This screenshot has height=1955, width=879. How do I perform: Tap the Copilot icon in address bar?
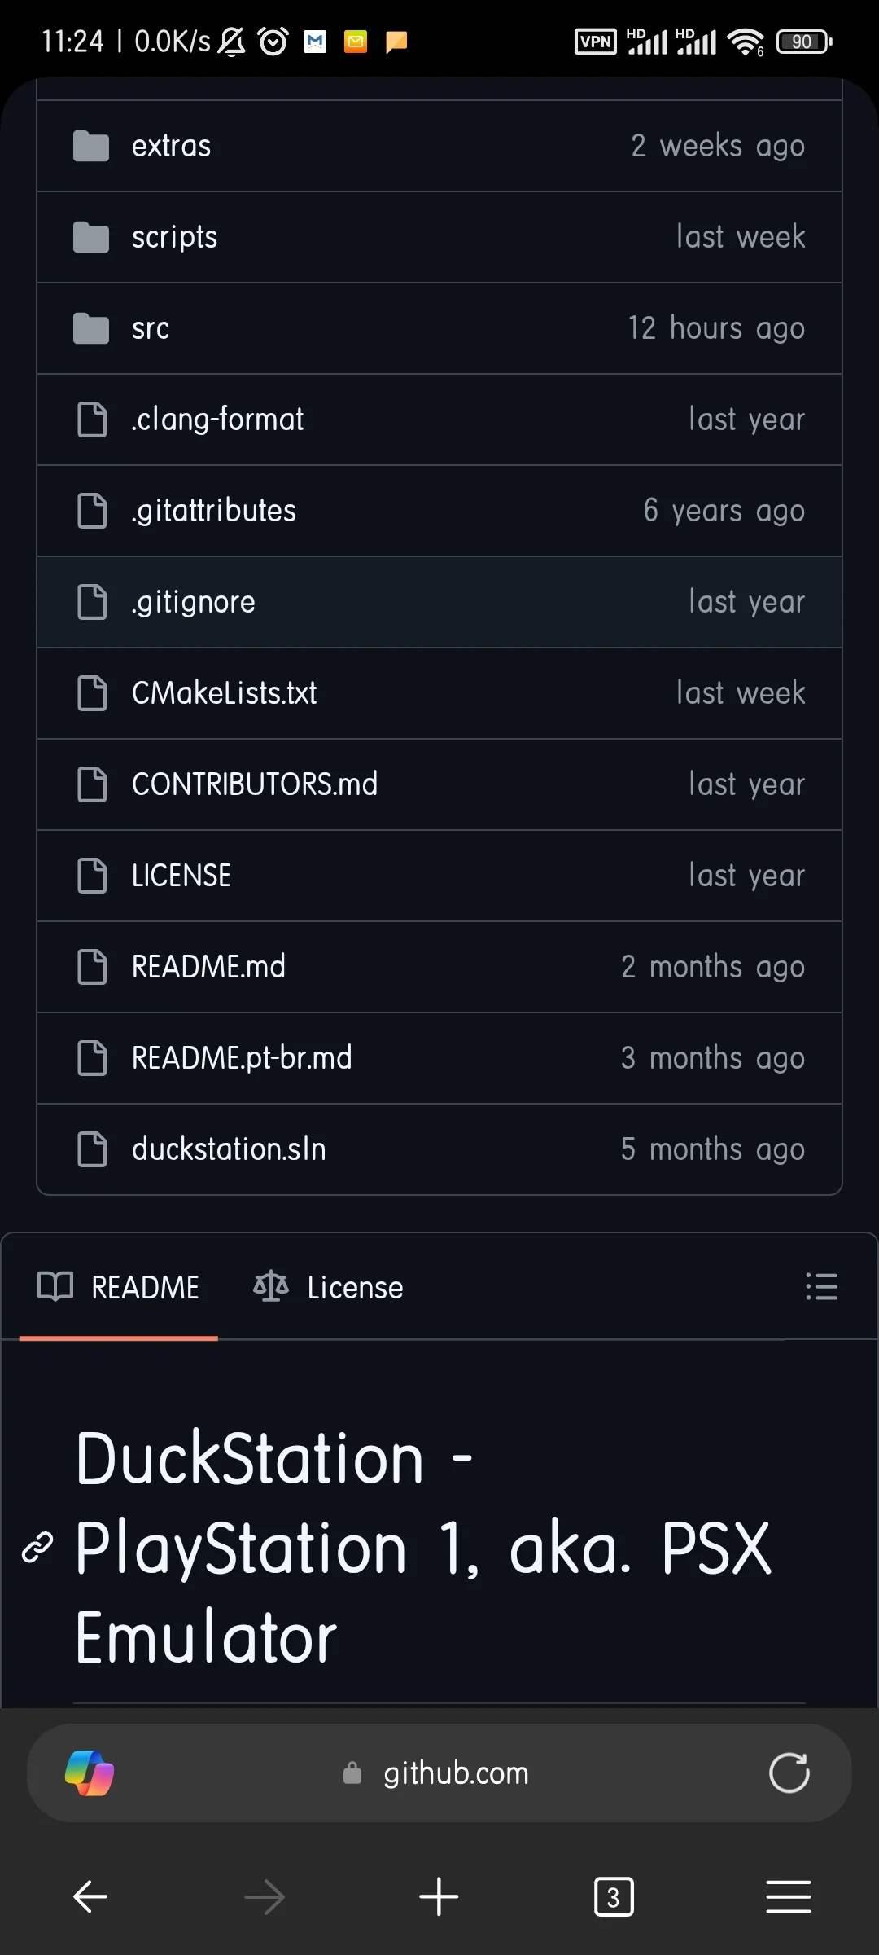(x=90, y=1773)
